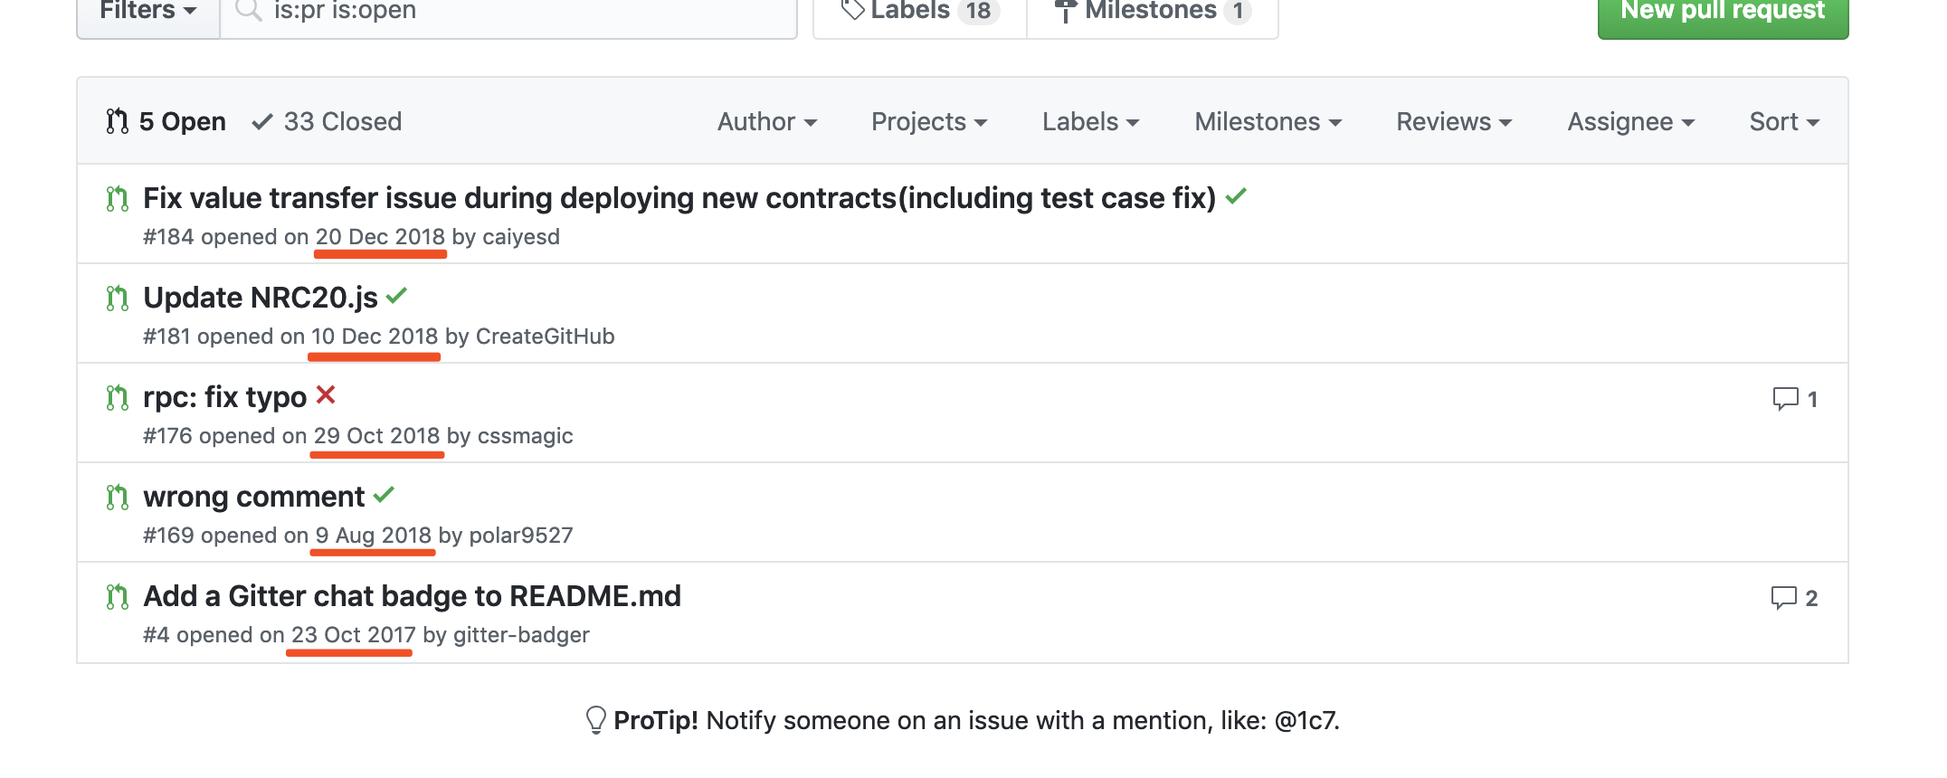Open the Labels 18 tab
This screenshot has height=778, width=1947.
[x=920, y=13]
